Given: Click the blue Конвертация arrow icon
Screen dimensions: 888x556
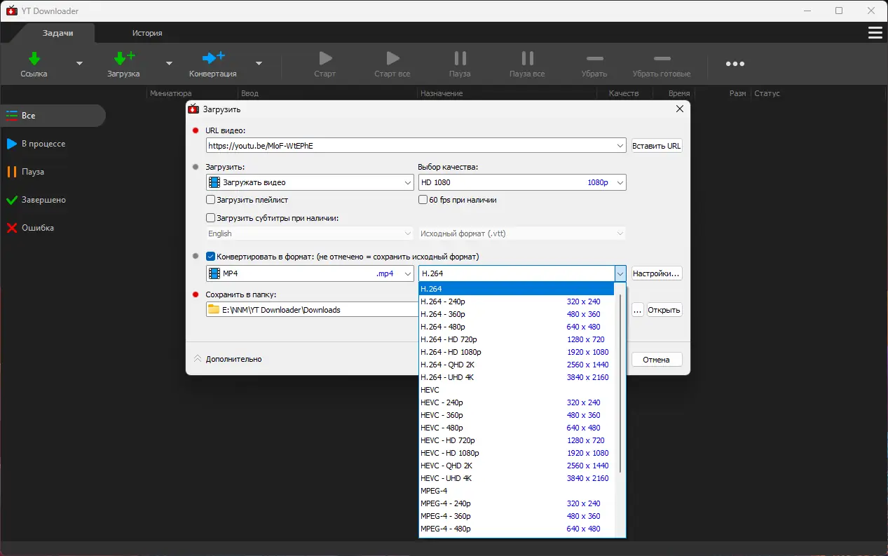Looking at the screenshot, I should (x=213, y=58).
